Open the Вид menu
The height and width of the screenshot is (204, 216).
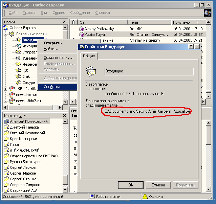pos(44,13)
